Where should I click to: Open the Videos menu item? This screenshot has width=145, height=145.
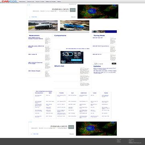pyautogui.click(x=59, y=2)
